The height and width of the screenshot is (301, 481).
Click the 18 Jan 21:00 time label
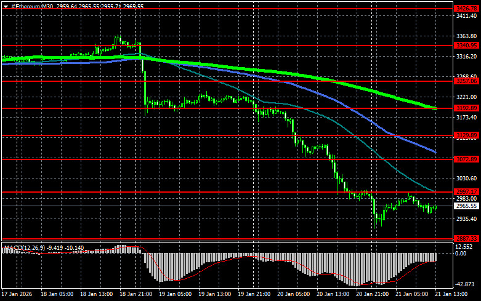pyautogui.click(x=135, y=294)
